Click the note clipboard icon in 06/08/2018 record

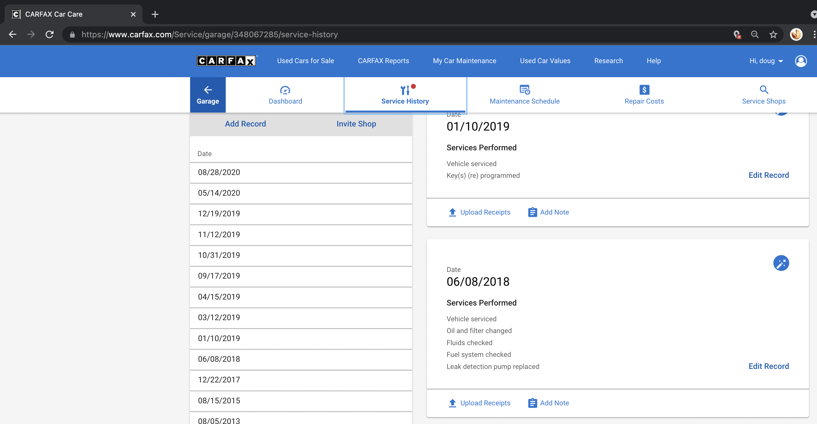pyautogui.click(x=532, y=403)
